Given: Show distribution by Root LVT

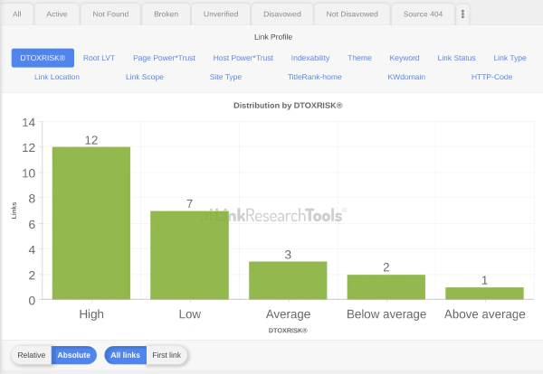Looking at the screenshot, I should 99,58.
